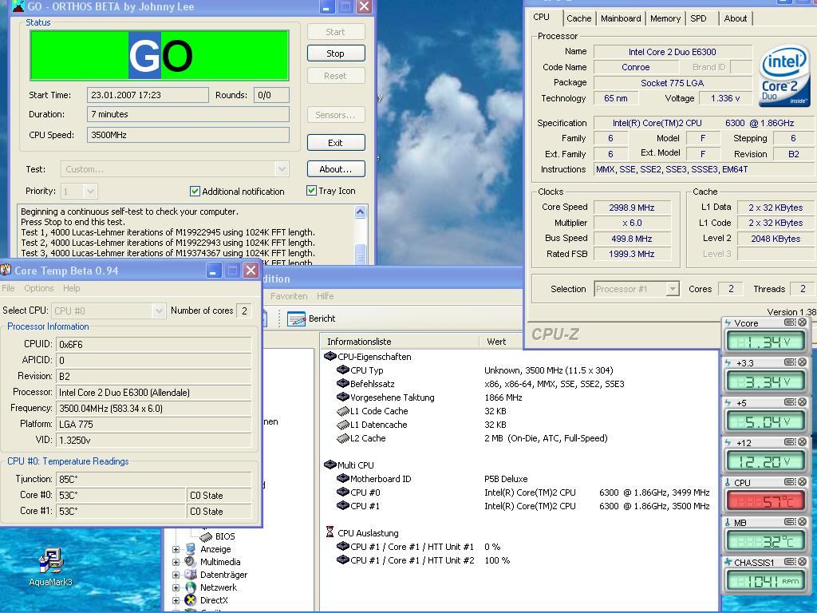Viewport: 817px width, 613px height.
Task: Close the MB temperature widget
Action: coord(803,522)
